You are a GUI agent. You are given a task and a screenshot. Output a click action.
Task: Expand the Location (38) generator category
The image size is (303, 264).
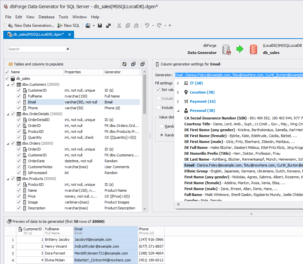click(x=178, y=92)
